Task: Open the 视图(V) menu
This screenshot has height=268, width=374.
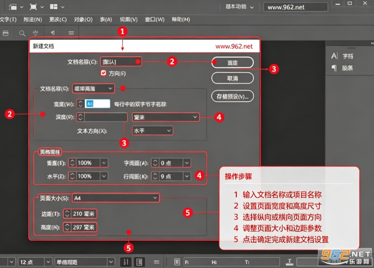Action: (x=129, y=20)
